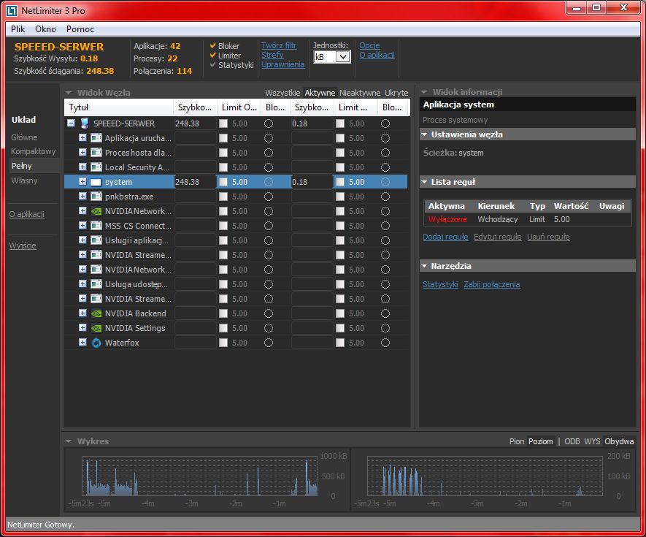Screen dimensions: 646x537
Task: Toggle download block radio for SPEEED-SERWER
Action: click(x=269, y=123)
